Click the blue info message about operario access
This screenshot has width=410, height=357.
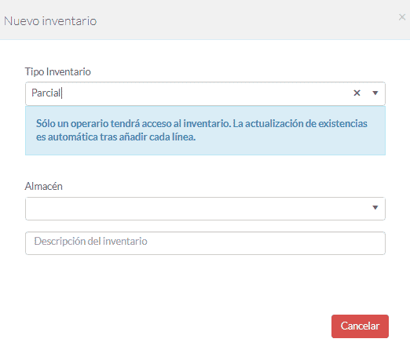coord(205,130)
